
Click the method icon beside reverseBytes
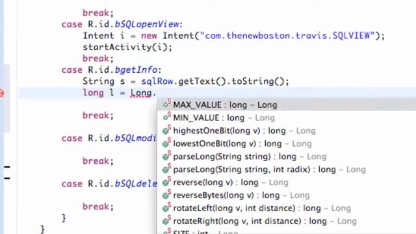pyautogui.click(x=166, y=194)
